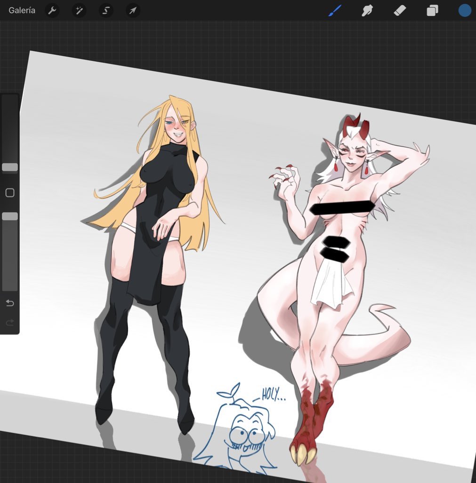Viewport: 476px width, 483px height.
Task: Open eraser brush settings
Action: 399,10
